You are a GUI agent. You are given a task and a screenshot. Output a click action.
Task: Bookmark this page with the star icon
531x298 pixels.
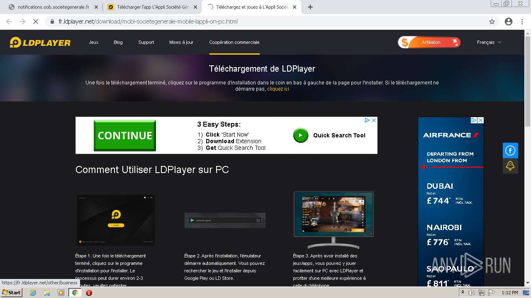pos(492,22)
